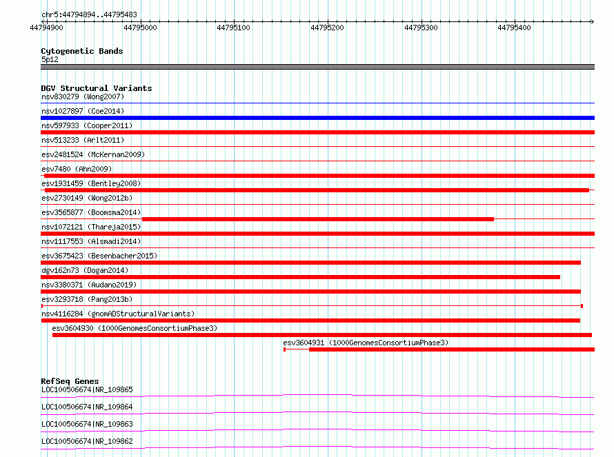
Task: Click the 44794900 ruler position label
Action: point(46,28)
